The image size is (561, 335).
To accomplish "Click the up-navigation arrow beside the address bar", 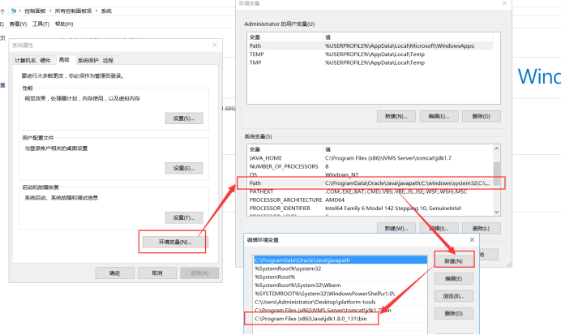I will (2, 11).
